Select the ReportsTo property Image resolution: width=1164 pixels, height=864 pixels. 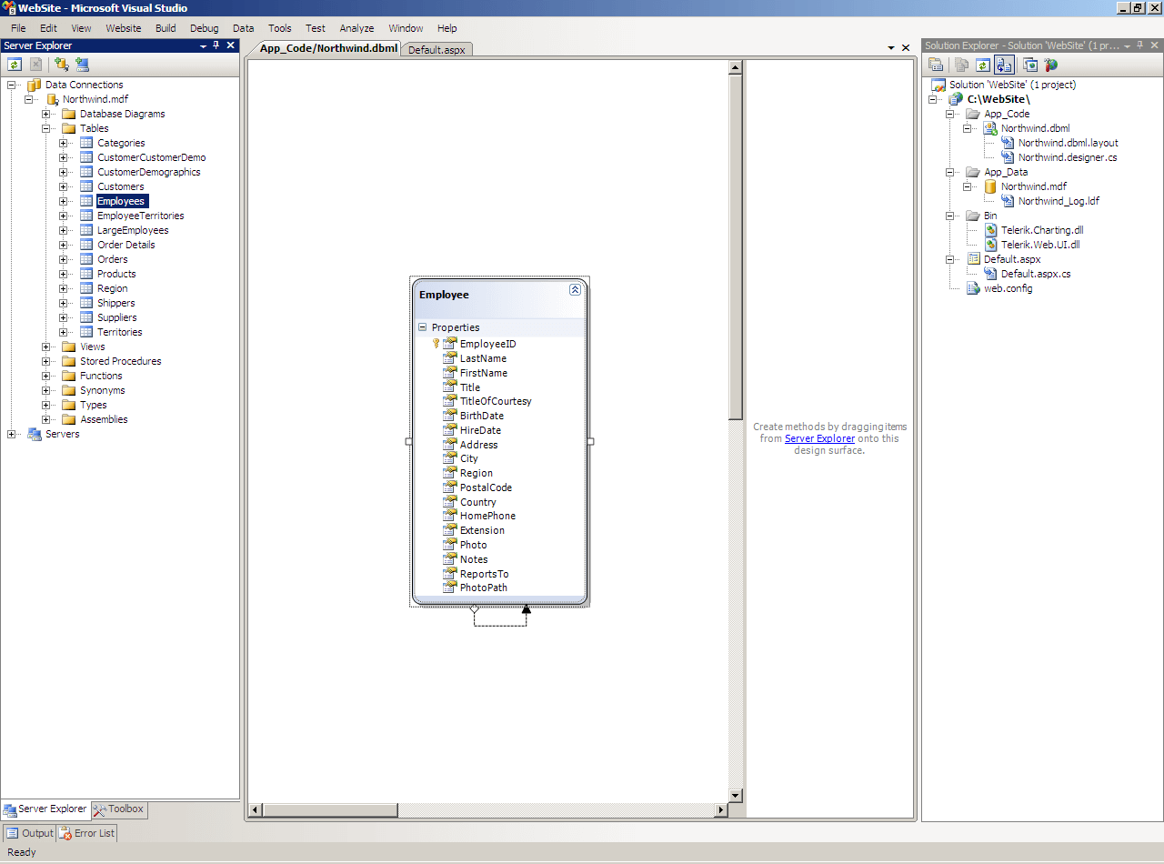pyautogui.click(x=484, y=574)
